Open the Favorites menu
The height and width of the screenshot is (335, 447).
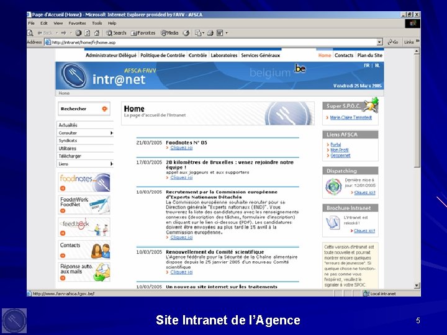point(77,23)
